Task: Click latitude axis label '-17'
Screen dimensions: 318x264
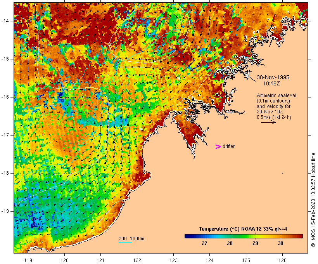Action: coord(5,135)
